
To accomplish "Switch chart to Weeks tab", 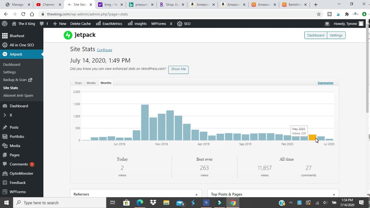I will point(91,83).
